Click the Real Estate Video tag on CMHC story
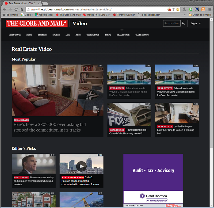 (x=73, y=178)
